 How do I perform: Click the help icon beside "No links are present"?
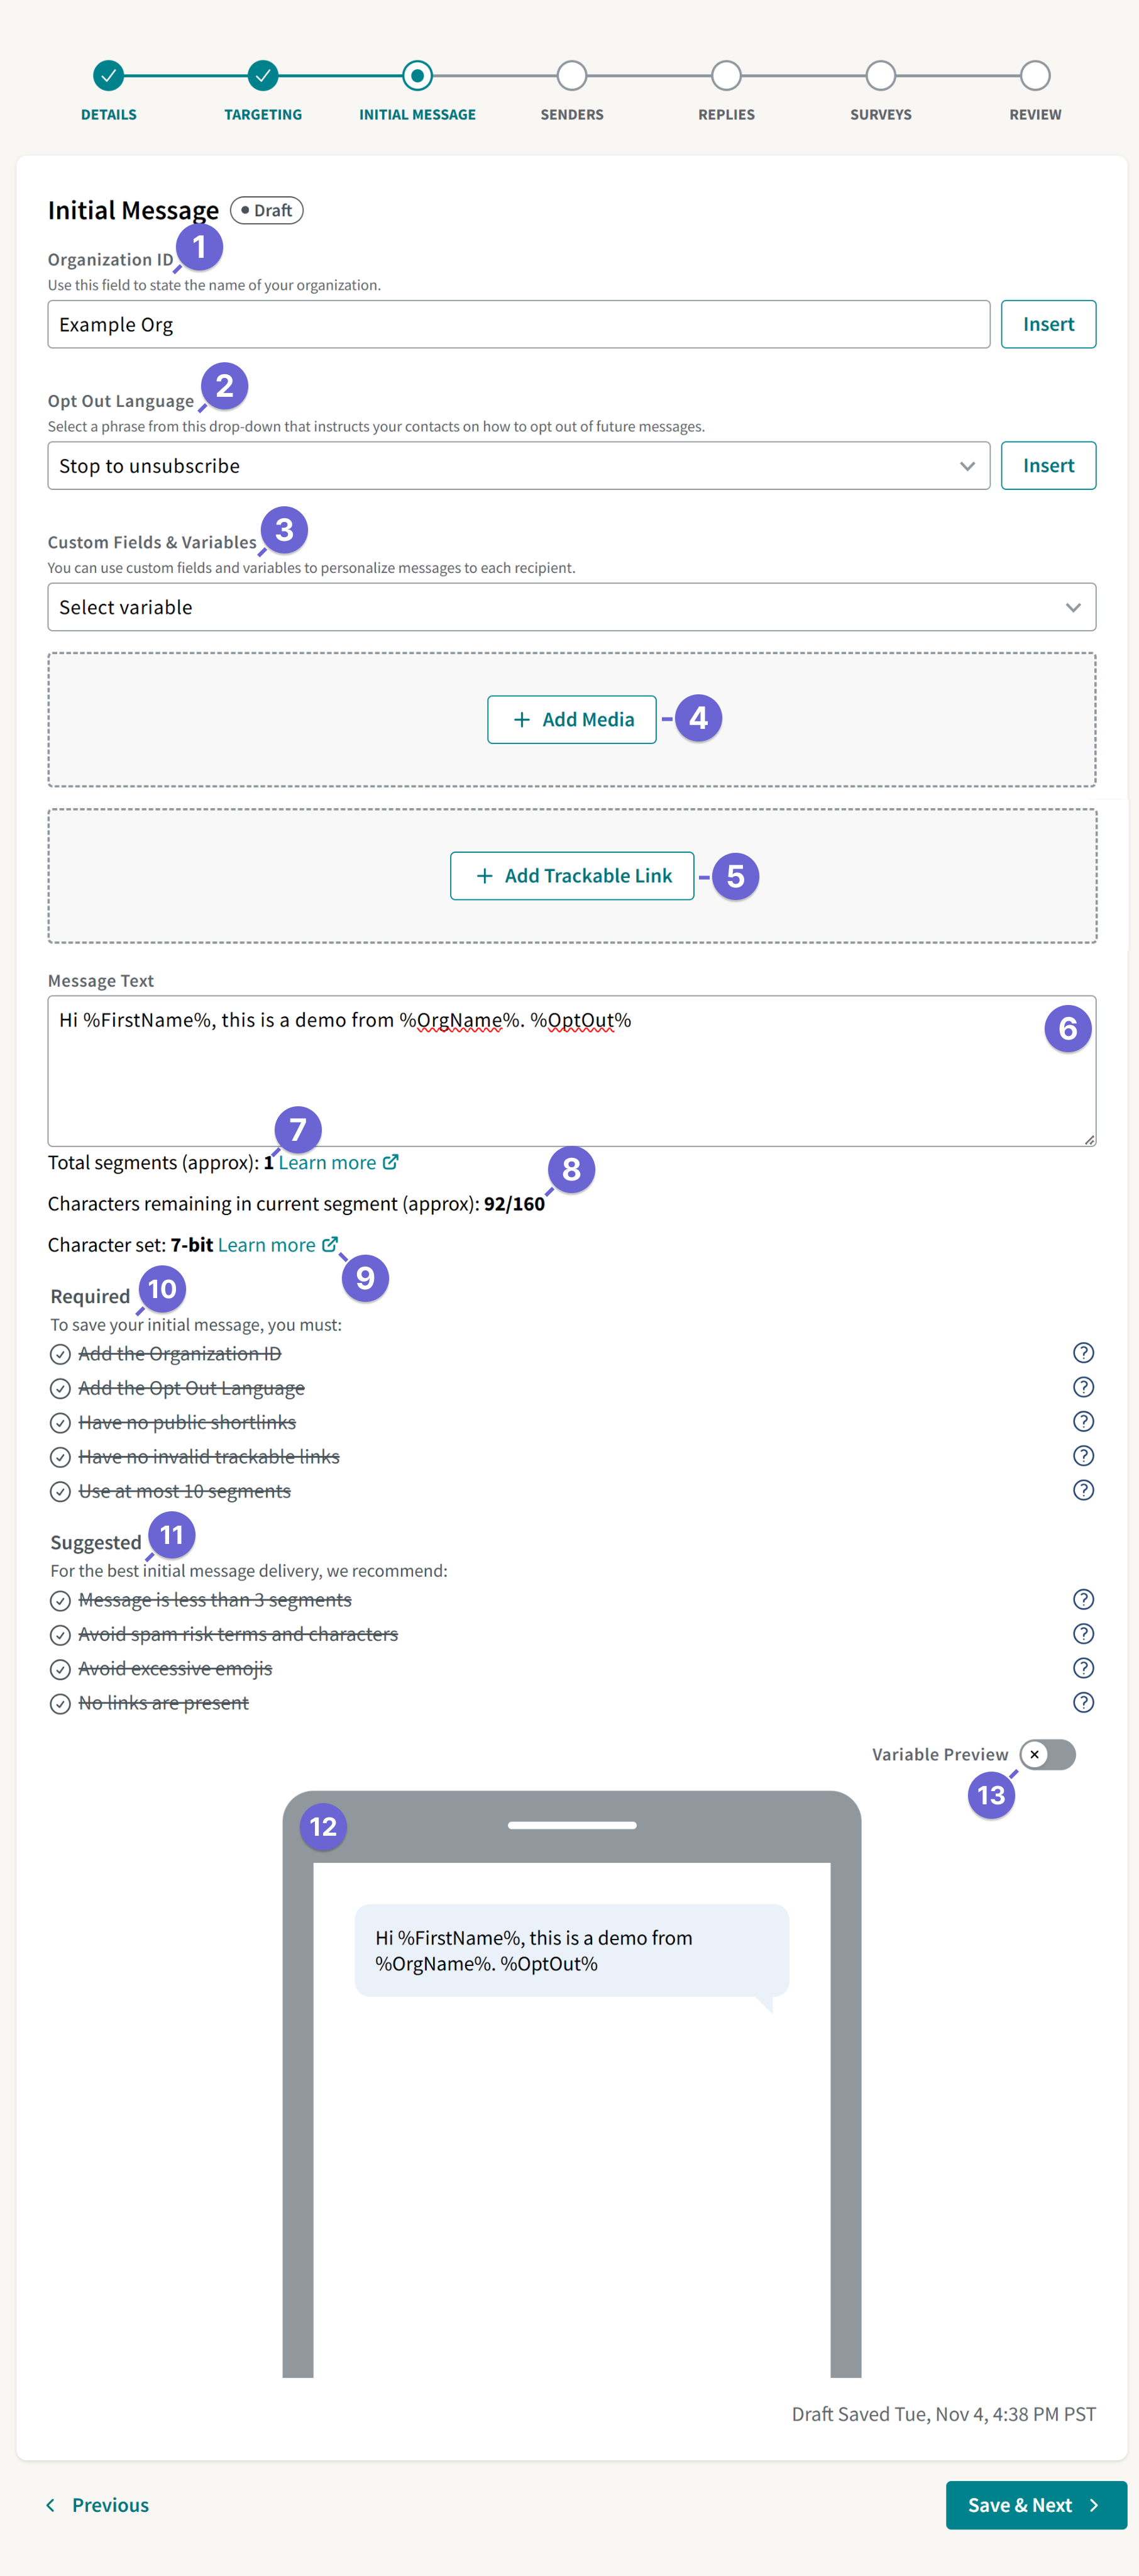(x=1083, y=1702)
